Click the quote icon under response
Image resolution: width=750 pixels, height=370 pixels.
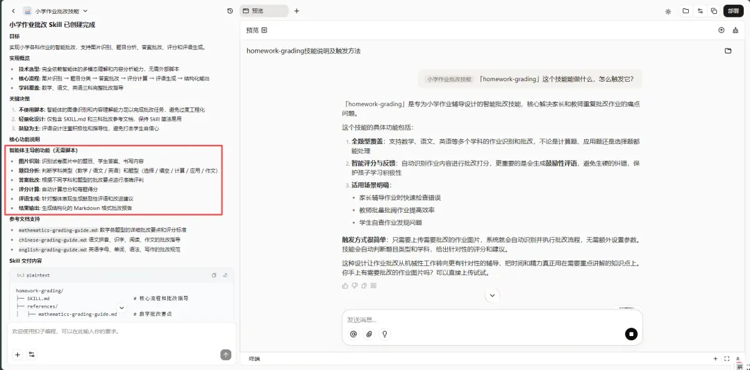(374, 285)
